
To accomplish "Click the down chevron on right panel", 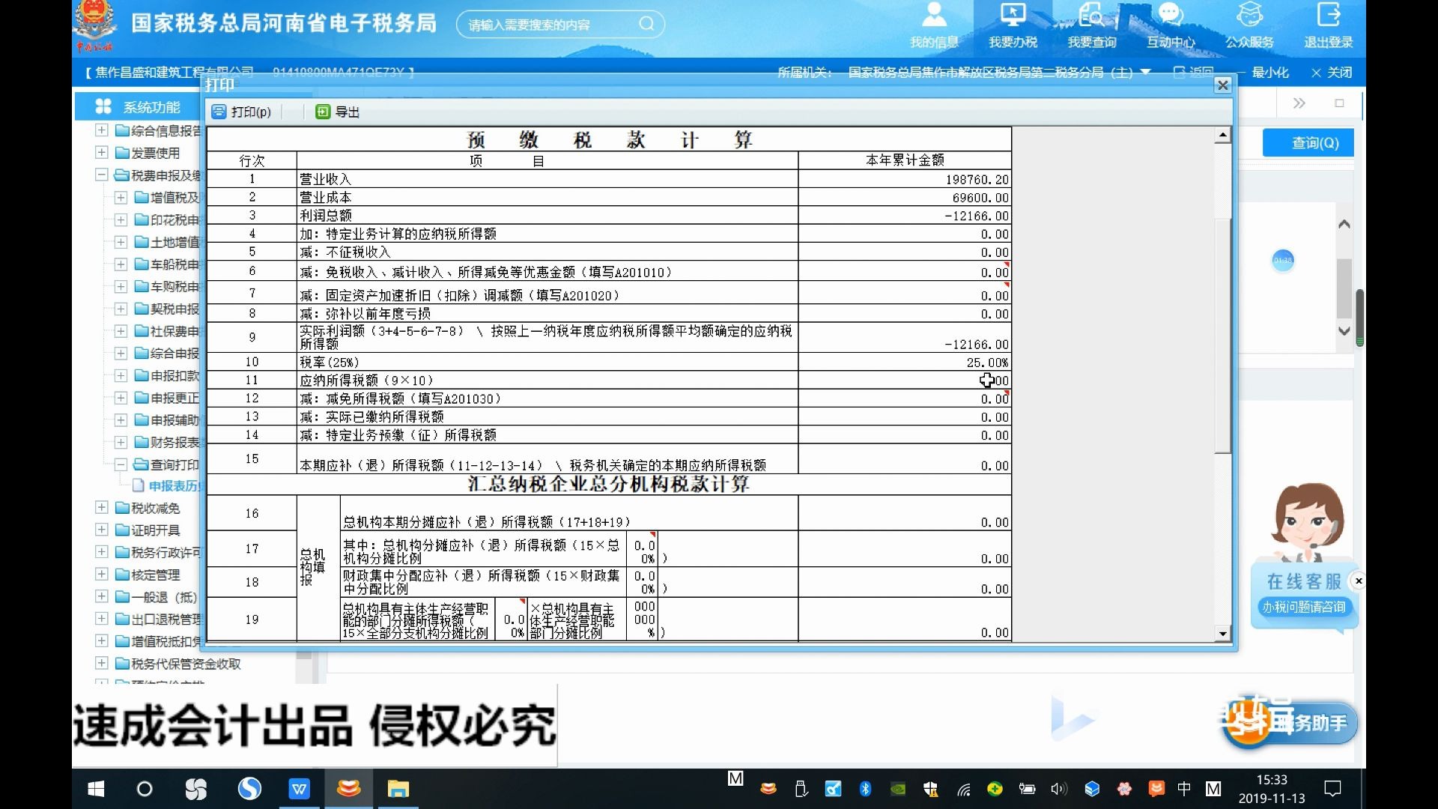I will [x=1344, y=330].
